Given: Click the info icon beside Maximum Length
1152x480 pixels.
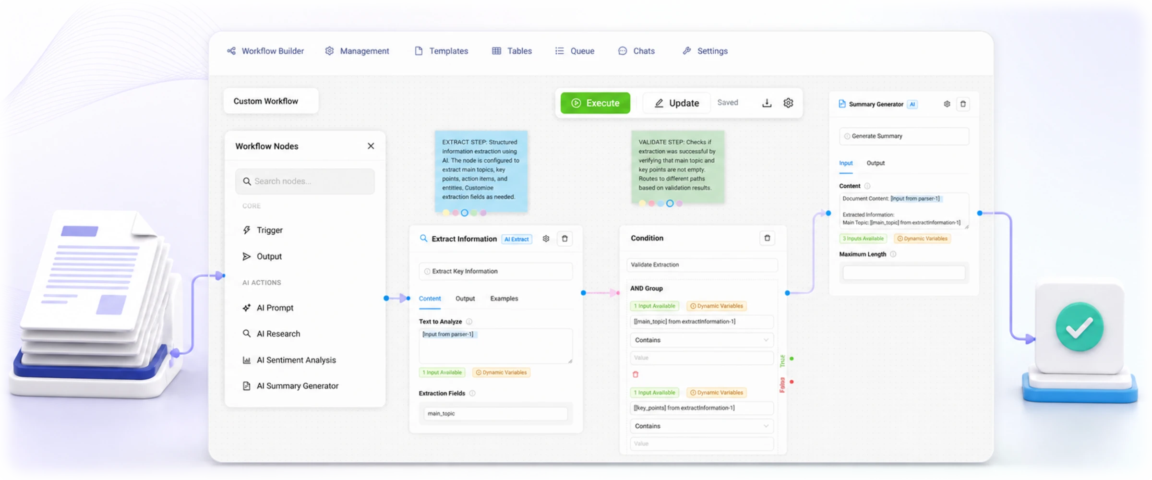Looking at the screenshot, I should pyautogui.click(x=893, y=254).
